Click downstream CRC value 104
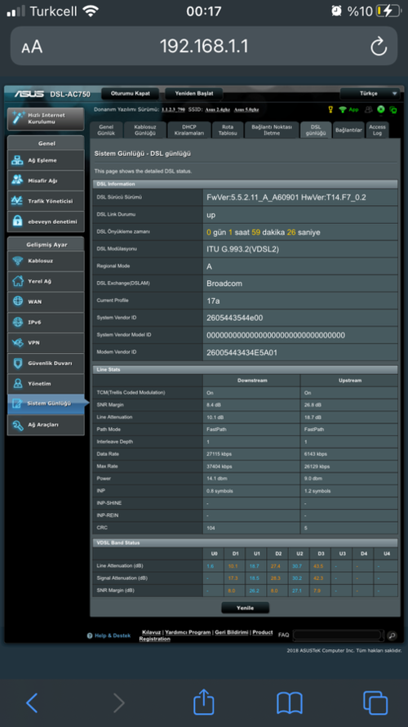The height and width of the screenshot is (727, 408). coord(211,528)
